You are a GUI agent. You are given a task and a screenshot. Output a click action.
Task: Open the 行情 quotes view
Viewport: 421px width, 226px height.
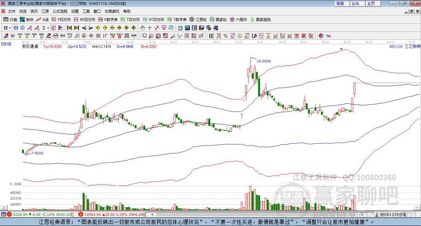point(10,20)
